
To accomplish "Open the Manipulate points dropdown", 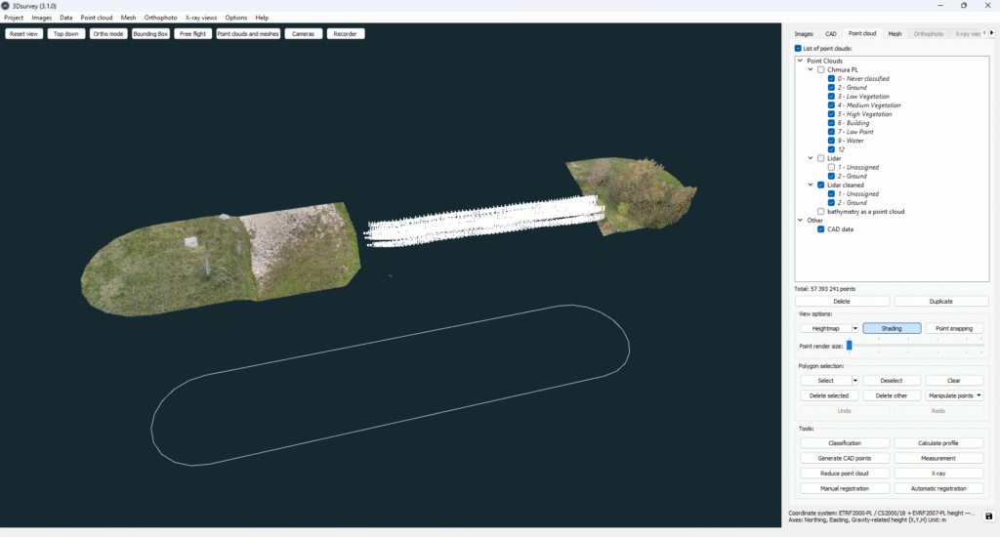I will coord(954,396).
